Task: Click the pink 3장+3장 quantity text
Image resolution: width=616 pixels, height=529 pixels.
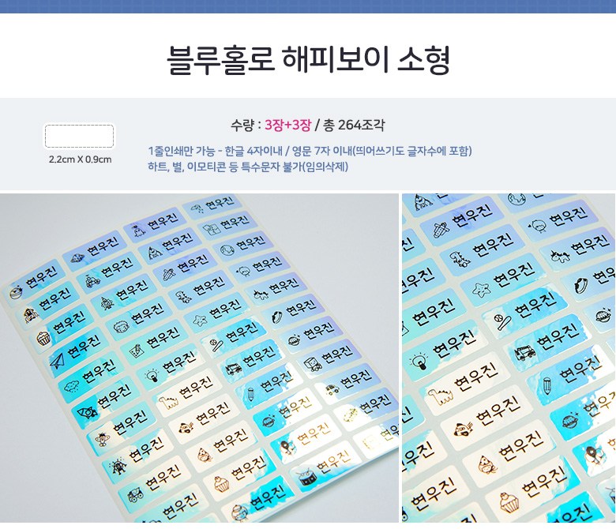Action: click(x=288, y=125)
